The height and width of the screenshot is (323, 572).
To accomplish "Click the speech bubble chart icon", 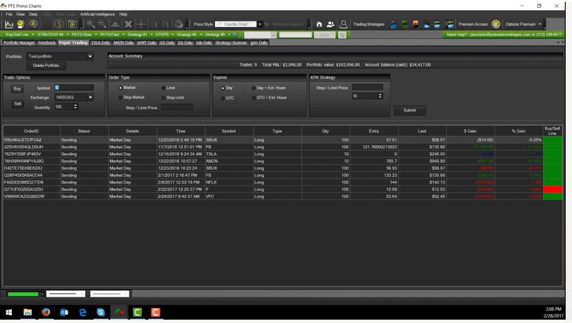I will (x=34, y=23).
